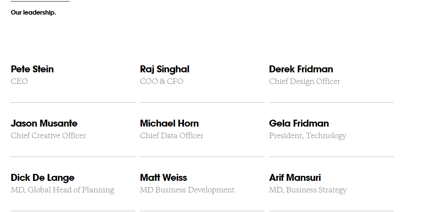This screenshot has height=212, width=438.
Task: Select Gela Fridman entry
Action: click(x=299, y=123)
